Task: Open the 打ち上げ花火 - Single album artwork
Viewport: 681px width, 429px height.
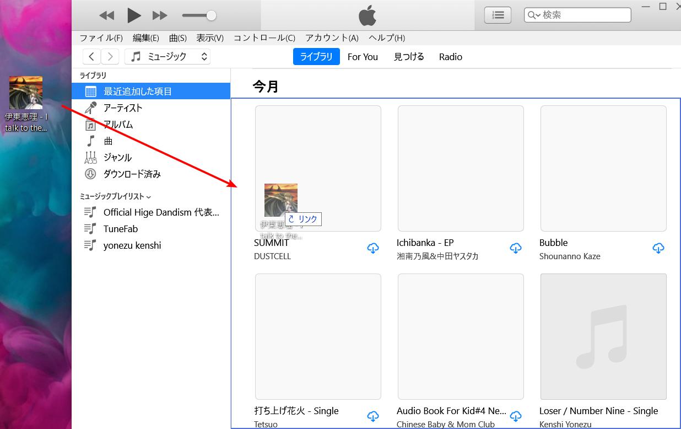Action: click(x=318, y=336)
